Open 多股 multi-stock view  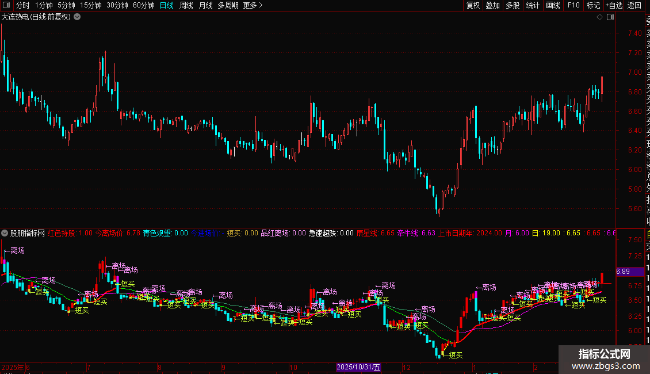click(513, 5)
